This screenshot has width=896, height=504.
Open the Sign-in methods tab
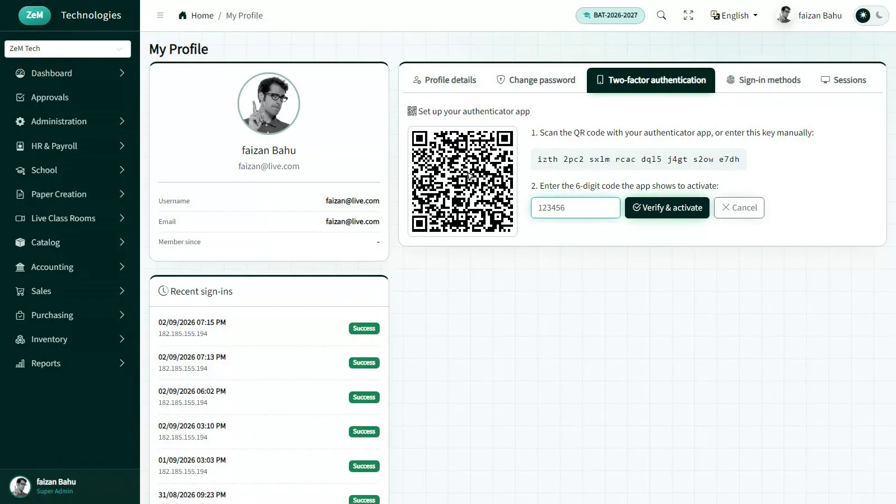tap(763, 80)
